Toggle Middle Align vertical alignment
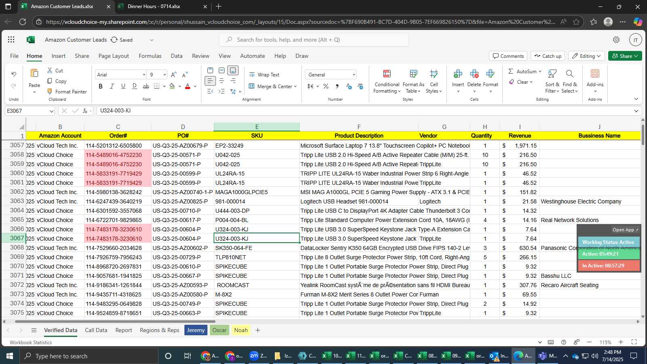The width and height of the screenshot is (647, 364). click(x=222, y=70)
